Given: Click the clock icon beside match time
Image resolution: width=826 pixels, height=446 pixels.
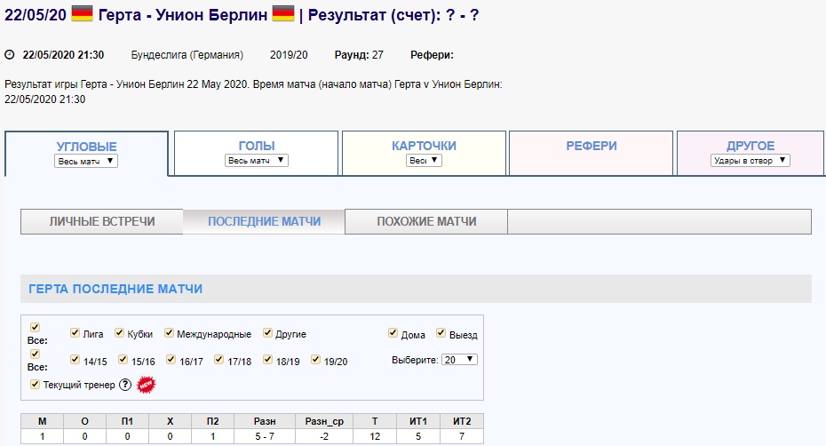Looking at the screenshot, I should pos(10,55).
